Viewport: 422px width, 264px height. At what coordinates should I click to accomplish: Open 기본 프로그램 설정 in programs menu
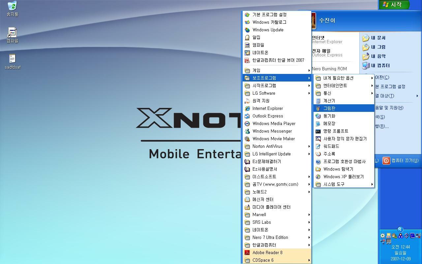(x=277, y=15)
